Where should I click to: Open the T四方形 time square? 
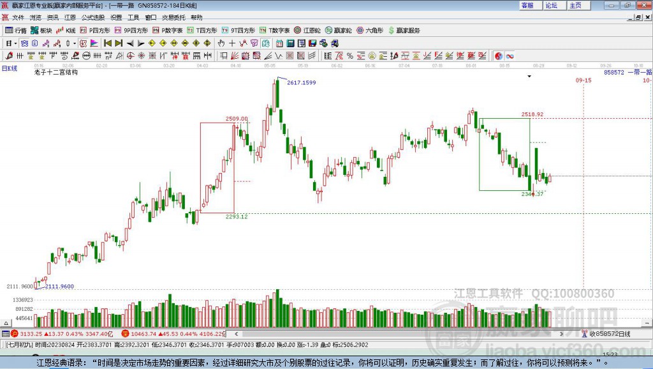coord(202,31)
